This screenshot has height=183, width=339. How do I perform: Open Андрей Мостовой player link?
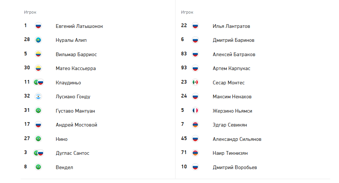[76, 125]
